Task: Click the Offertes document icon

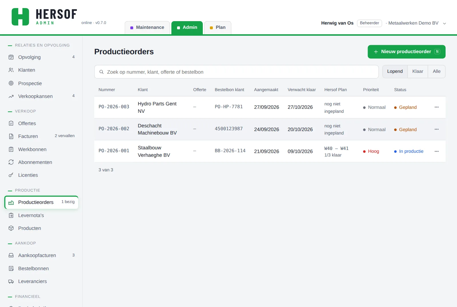Action: click(11, 123)
